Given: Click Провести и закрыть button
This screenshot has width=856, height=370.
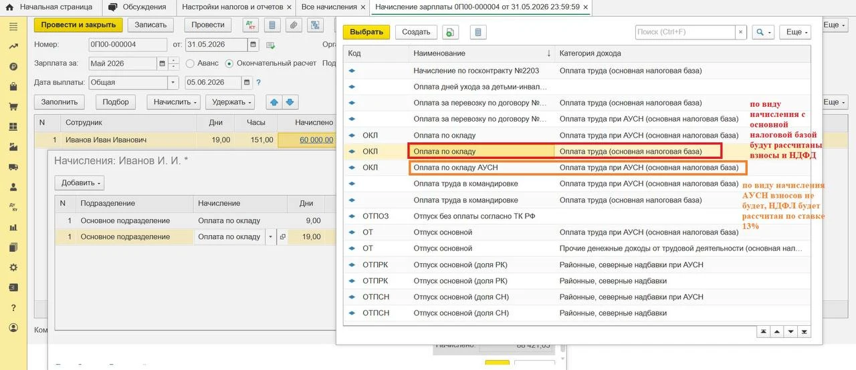Looking at the screenshot, I should pos(78,25).
